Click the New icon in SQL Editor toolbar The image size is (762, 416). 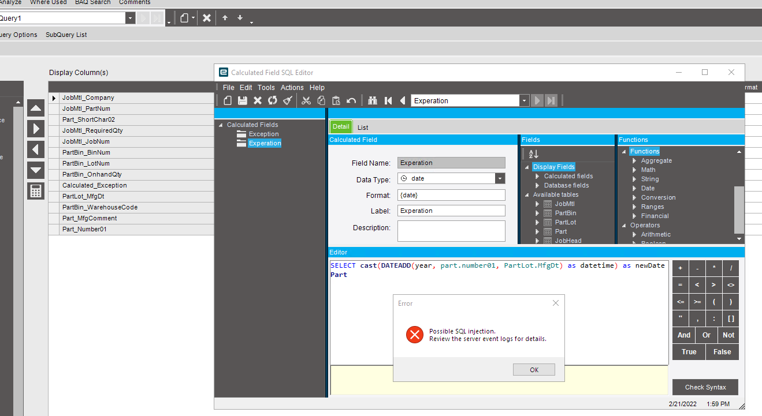click(228, 100)
